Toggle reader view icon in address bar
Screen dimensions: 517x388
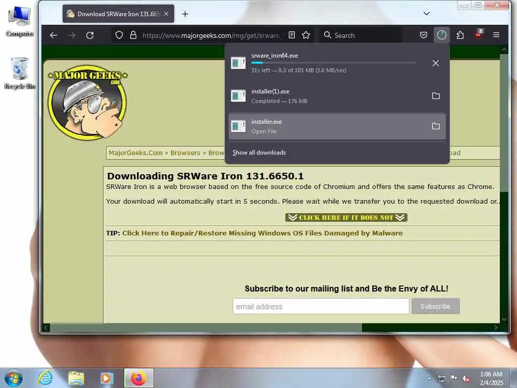point(291,35)
